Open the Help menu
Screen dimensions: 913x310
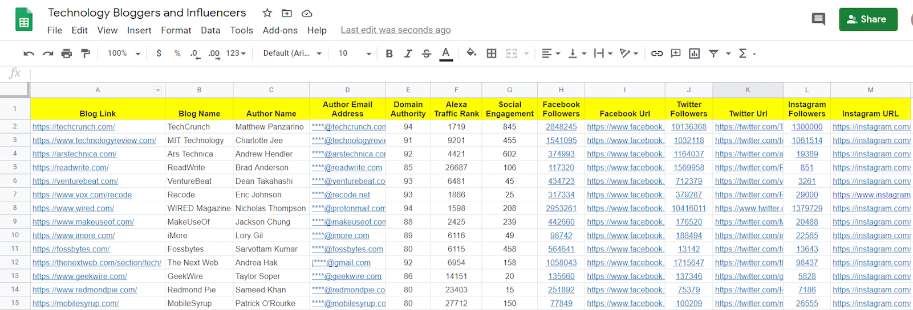[x=317, y=30]
